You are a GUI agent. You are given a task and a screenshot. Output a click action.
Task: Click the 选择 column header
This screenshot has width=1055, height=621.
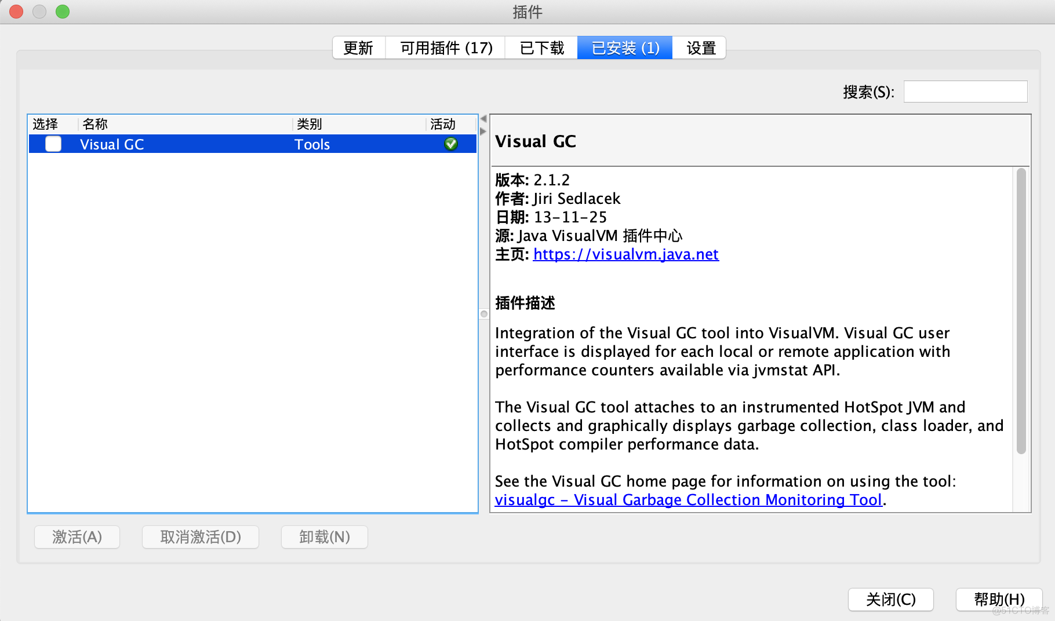(53, 124)
